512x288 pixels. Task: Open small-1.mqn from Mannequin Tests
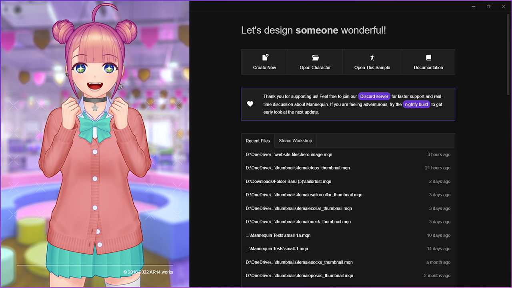click(x=348, y=249)
